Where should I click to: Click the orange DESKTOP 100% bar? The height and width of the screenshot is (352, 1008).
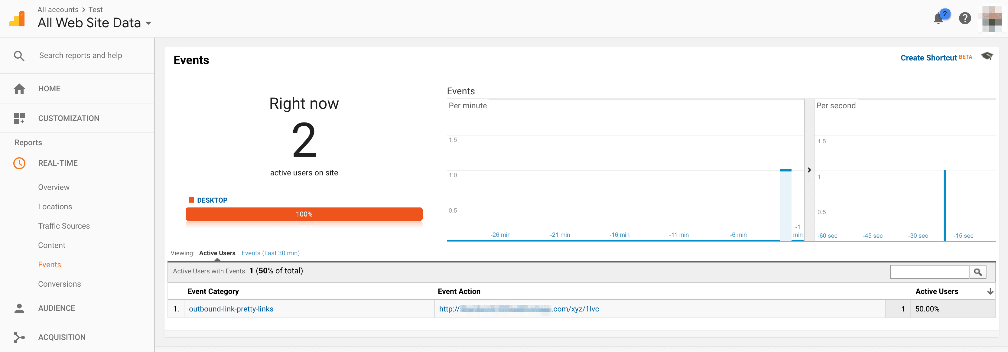[304, 214]
